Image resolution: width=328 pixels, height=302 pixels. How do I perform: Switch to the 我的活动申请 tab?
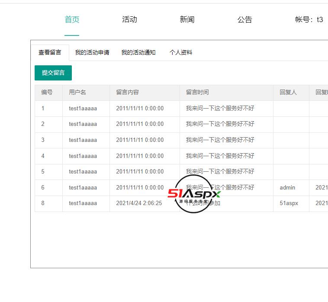click(92, 52)
